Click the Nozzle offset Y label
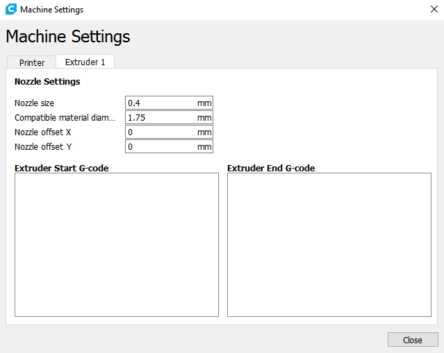The image size is (444, 353). coord(43,147)
